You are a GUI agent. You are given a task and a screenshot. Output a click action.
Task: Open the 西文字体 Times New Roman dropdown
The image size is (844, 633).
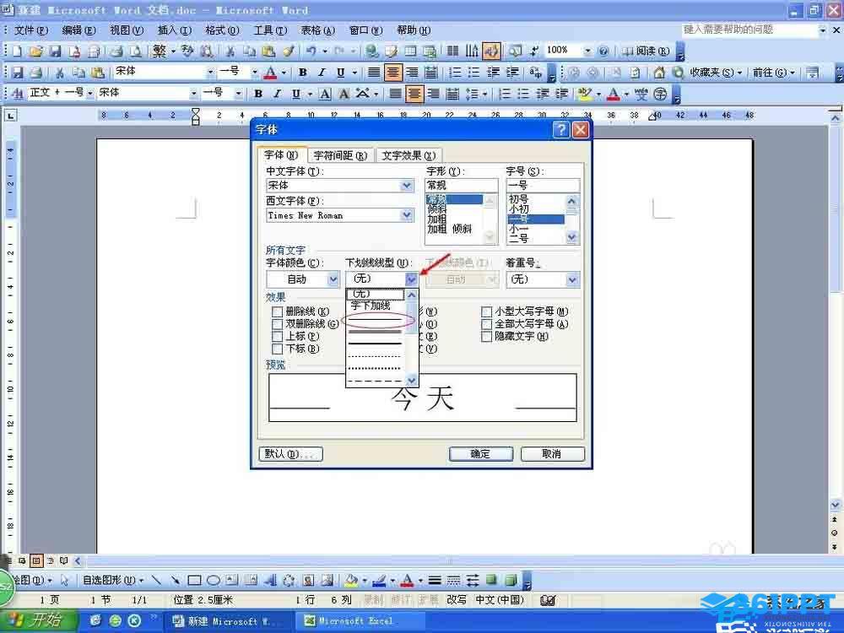(x=407, y=215)
